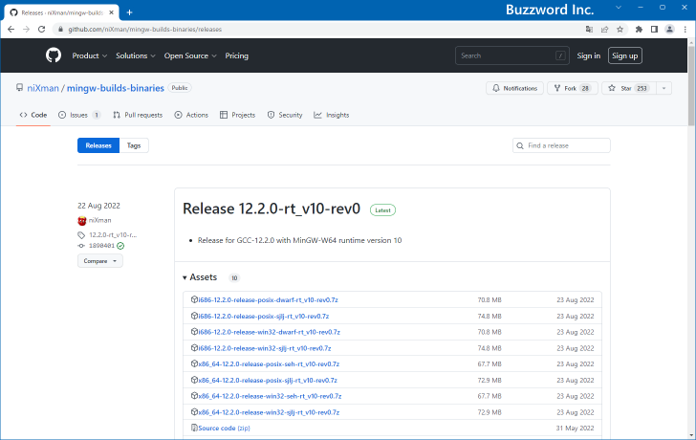696x440 pixels.
Task: Open the Open Source menu
Action: (x=190, y=55)
